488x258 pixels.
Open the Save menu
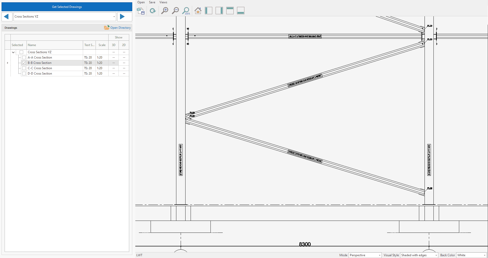pyautogui.click(x=152, y=2)
